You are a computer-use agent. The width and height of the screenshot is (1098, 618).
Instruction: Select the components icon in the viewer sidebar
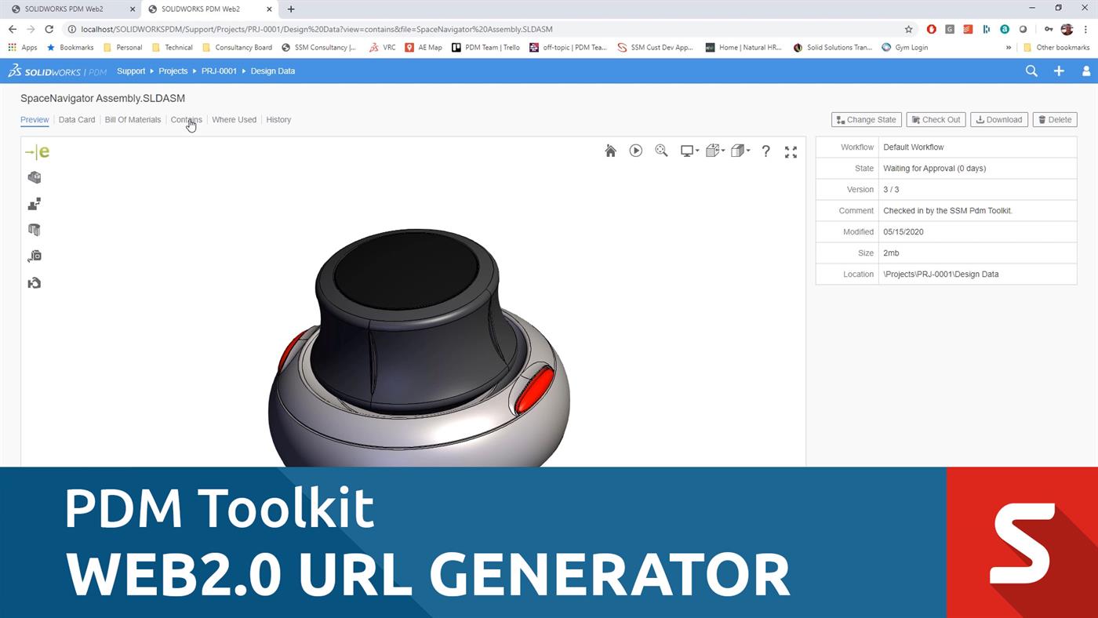34,177
